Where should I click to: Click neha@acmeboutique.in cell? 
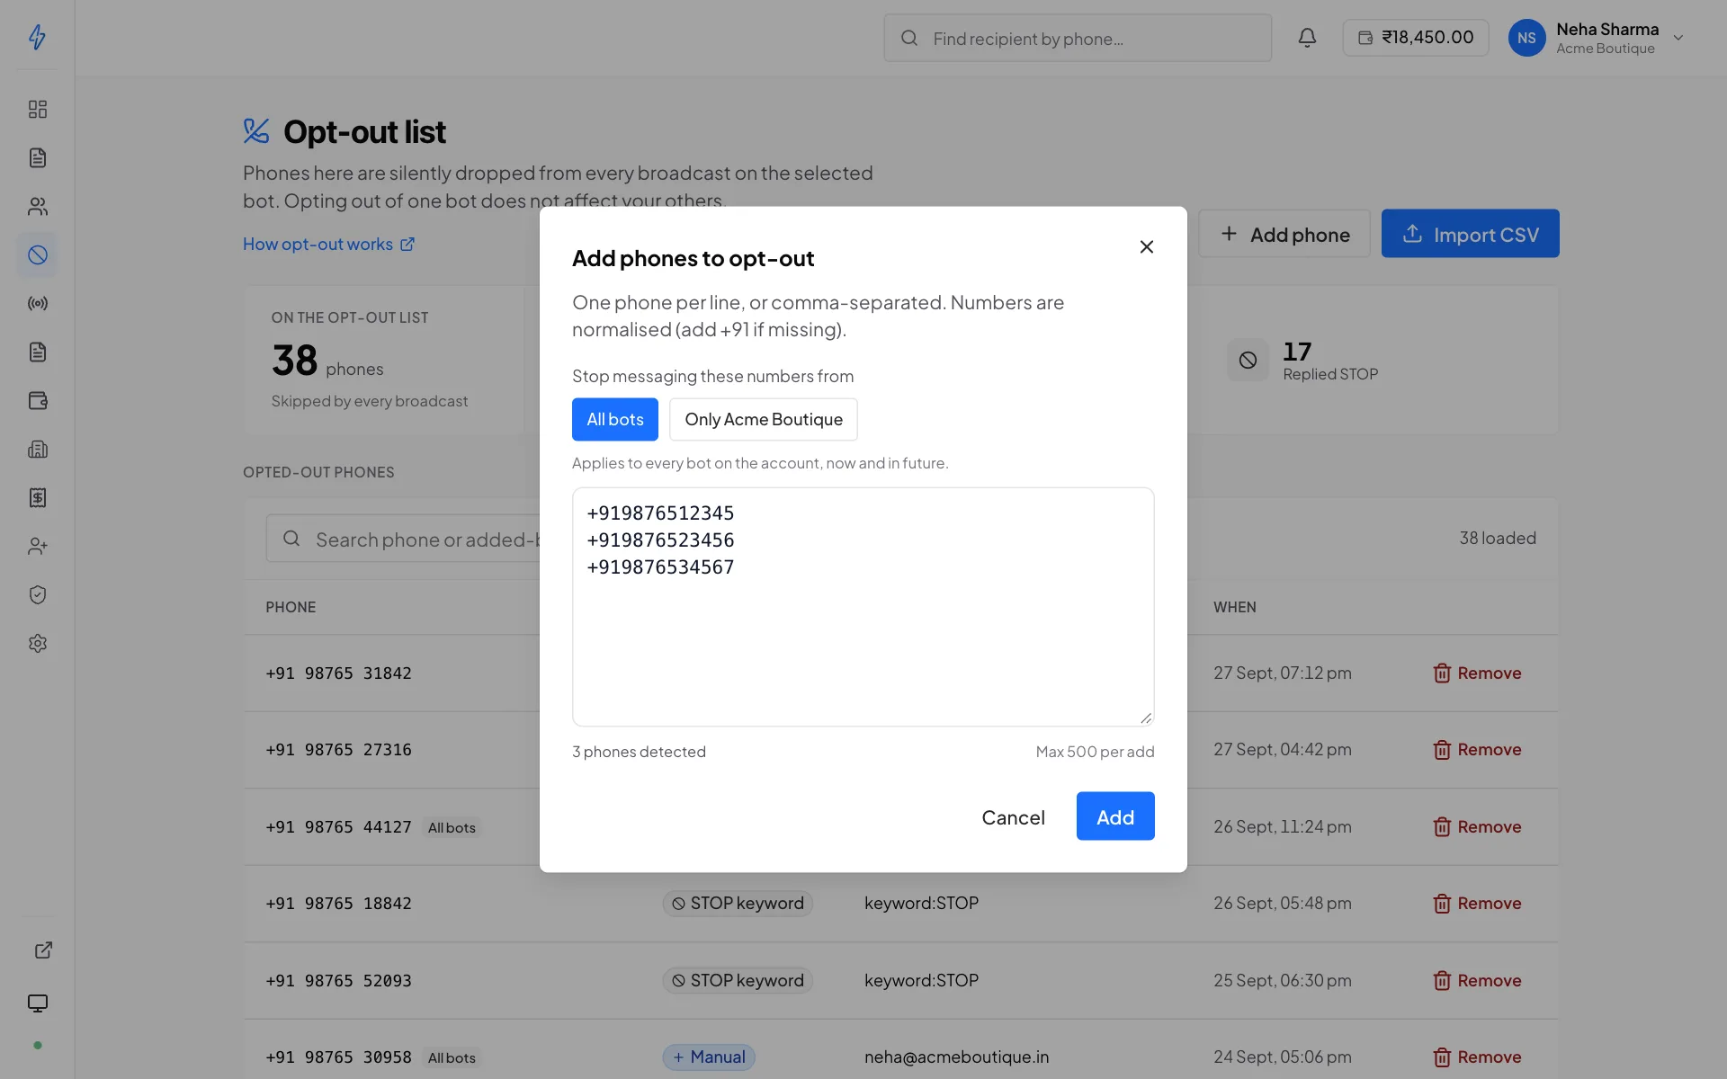click(x=956, y=1057)
